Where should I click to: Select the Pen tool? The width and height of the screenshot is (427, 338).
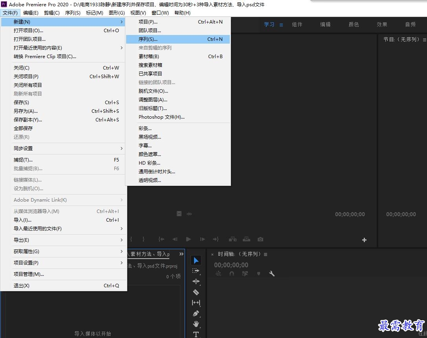point(196,314)
